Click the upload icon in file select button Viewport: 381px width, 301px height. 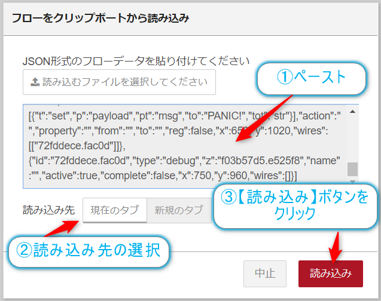pyautogui.click(x=35, y=82)
